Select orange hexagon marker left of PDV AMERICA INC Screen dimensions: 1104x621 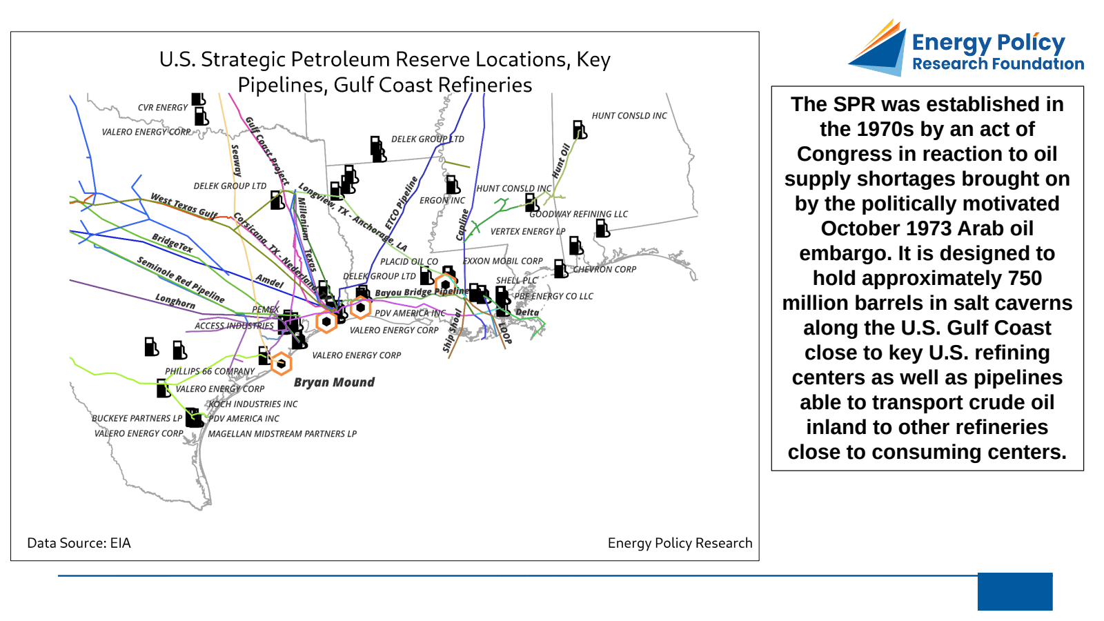click(360, 308)
